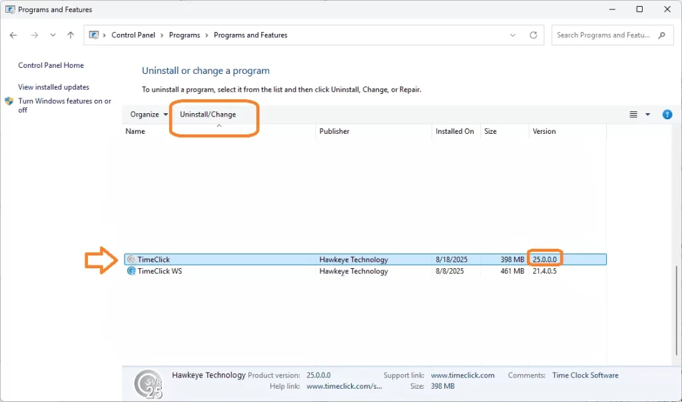Sort programs by the Version column header

pos(544,131)
